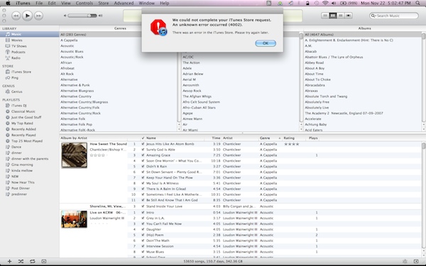Open dinner with the parents playlist
This screenshot has width=426, height=266.
click(29, 159)
